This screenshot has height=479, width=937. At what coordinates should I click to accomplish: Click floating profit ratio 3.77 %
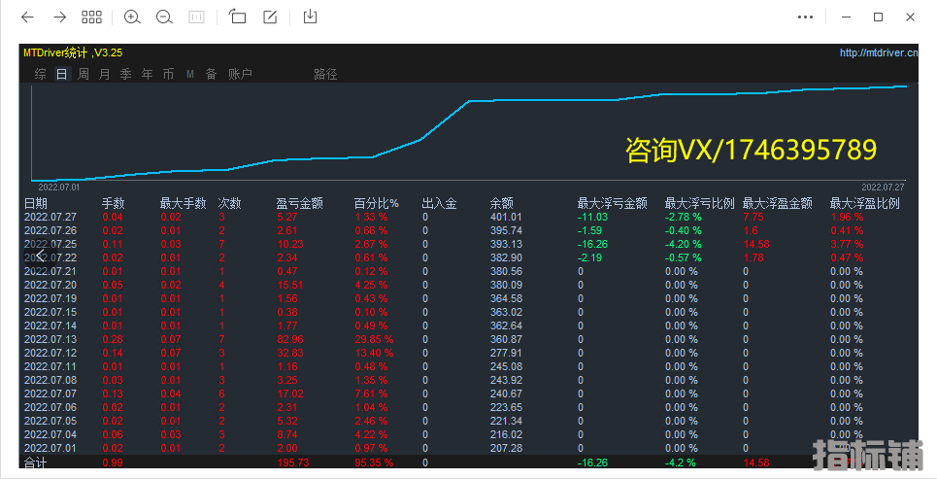pos(847,244)
